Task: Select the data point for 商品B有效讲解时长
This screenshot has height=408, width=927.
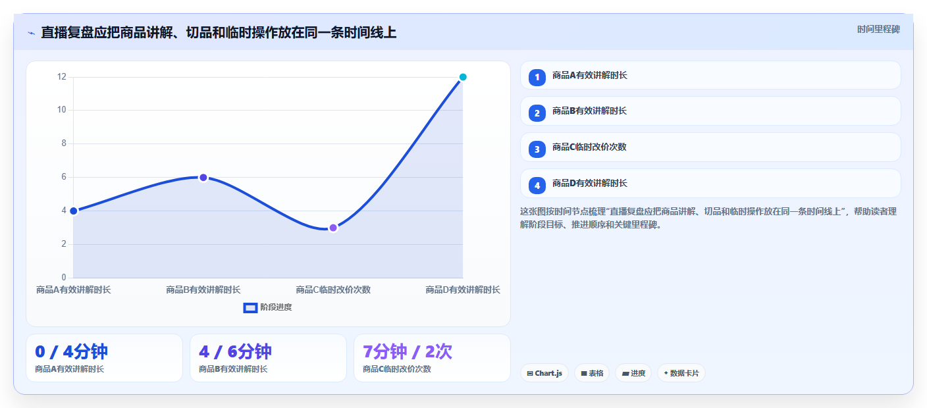Action: tap(203, 178)
